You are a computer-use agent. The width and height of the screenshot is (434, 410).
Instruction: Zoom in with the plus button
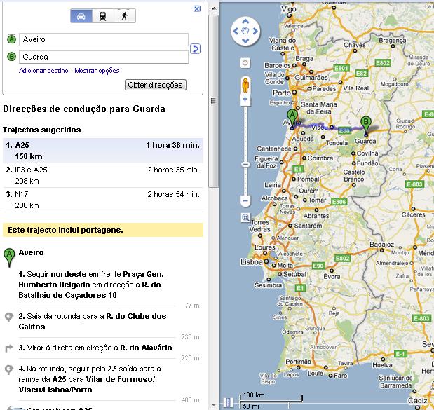pos(245,99)
